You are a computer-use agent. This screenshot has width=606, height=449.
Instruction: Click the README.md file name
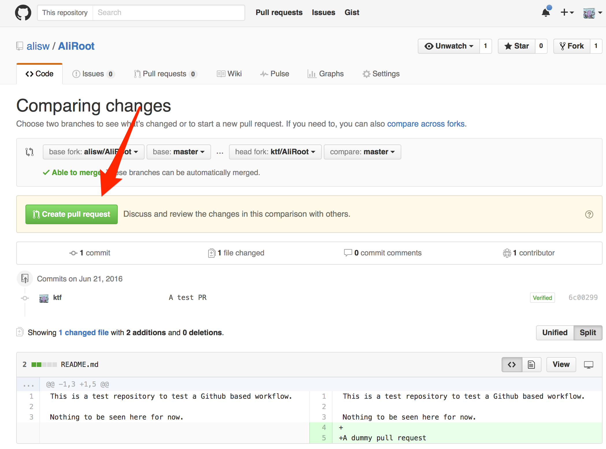(x=80, y=365)
